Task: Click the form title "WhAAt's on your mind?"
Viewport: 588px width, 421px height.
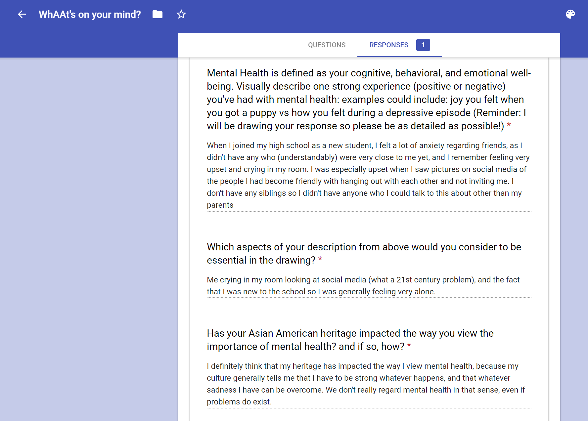Action: click(90, 15)
